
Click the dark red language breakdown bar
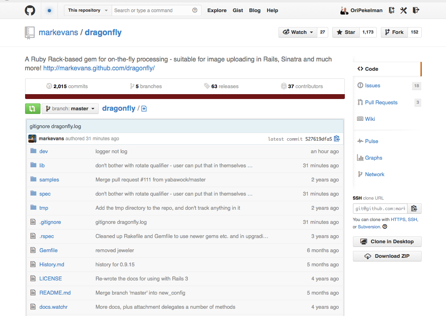click(185, 97)
